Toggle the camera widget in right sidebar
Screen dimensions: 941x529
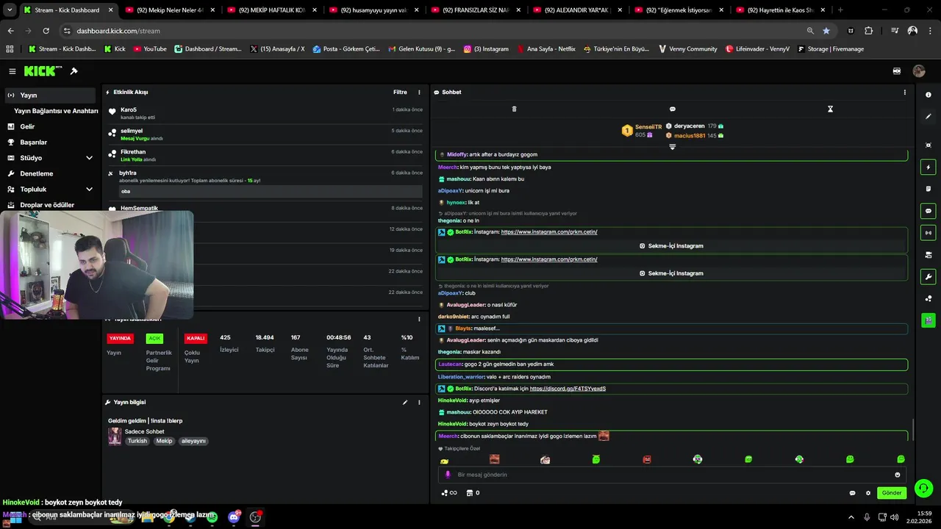click(x=929, y=255)
